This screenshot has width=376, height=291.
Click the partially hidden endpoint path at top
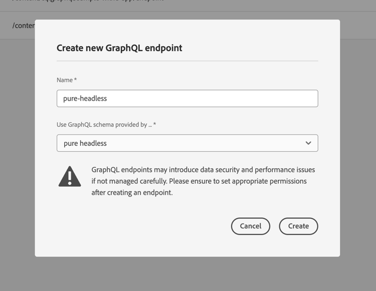click(x=88, y=1)
